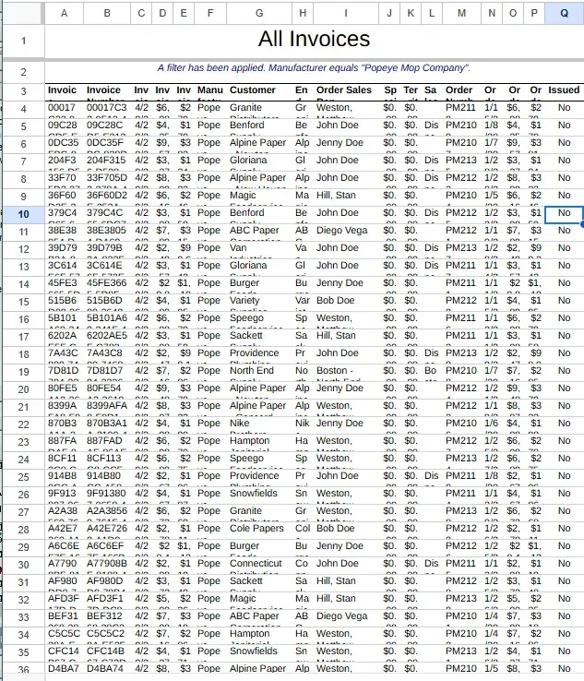This screenshot has height=681, width=584.
Task: Select column I header
Action: pos(346,13)
